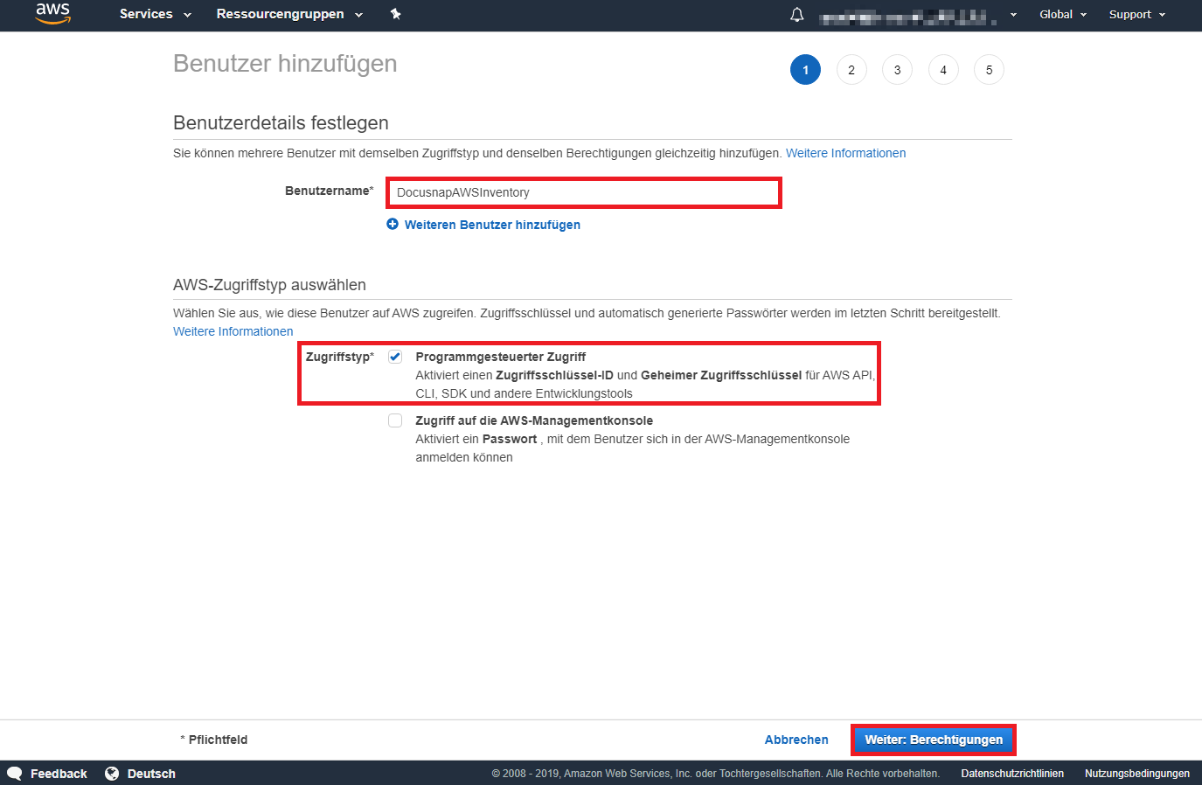1202x785 pixels.
Task: Change language via Deutsch label
Action: [x=151, y=774]
